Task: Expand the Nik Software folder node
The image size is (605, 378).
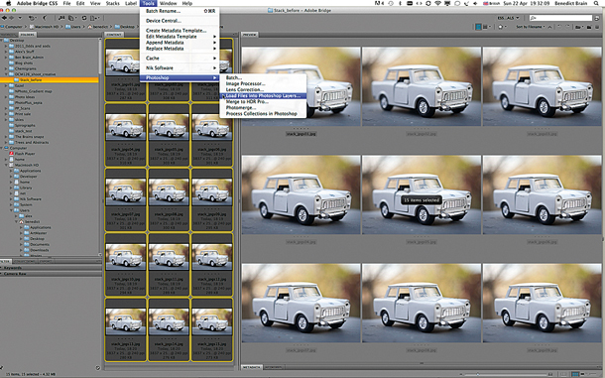Action: point(11,198)
